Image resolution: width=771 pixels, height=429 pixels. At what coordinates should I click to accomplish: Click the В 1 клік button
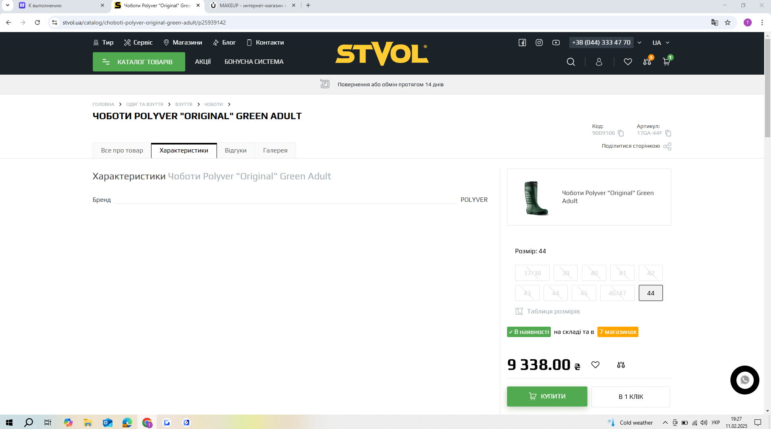[631, 397]
